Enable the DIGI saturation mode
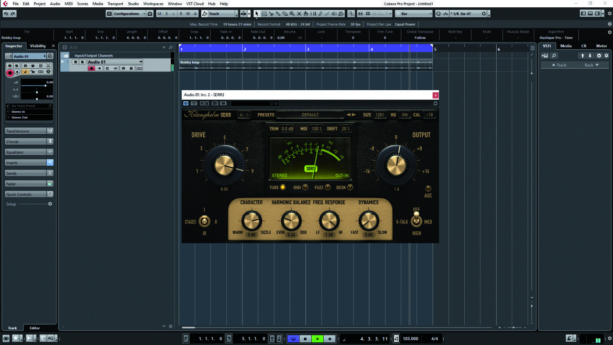 click(x=305, y=187)
